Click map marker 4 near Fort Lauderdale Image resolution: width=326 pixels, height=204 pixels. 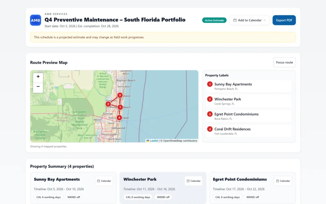[x=119, y=118]
